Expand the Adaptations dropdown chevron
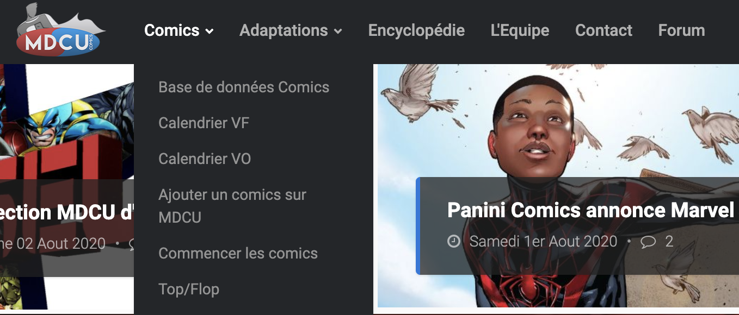The image size is (739, 315). point(338,31)
